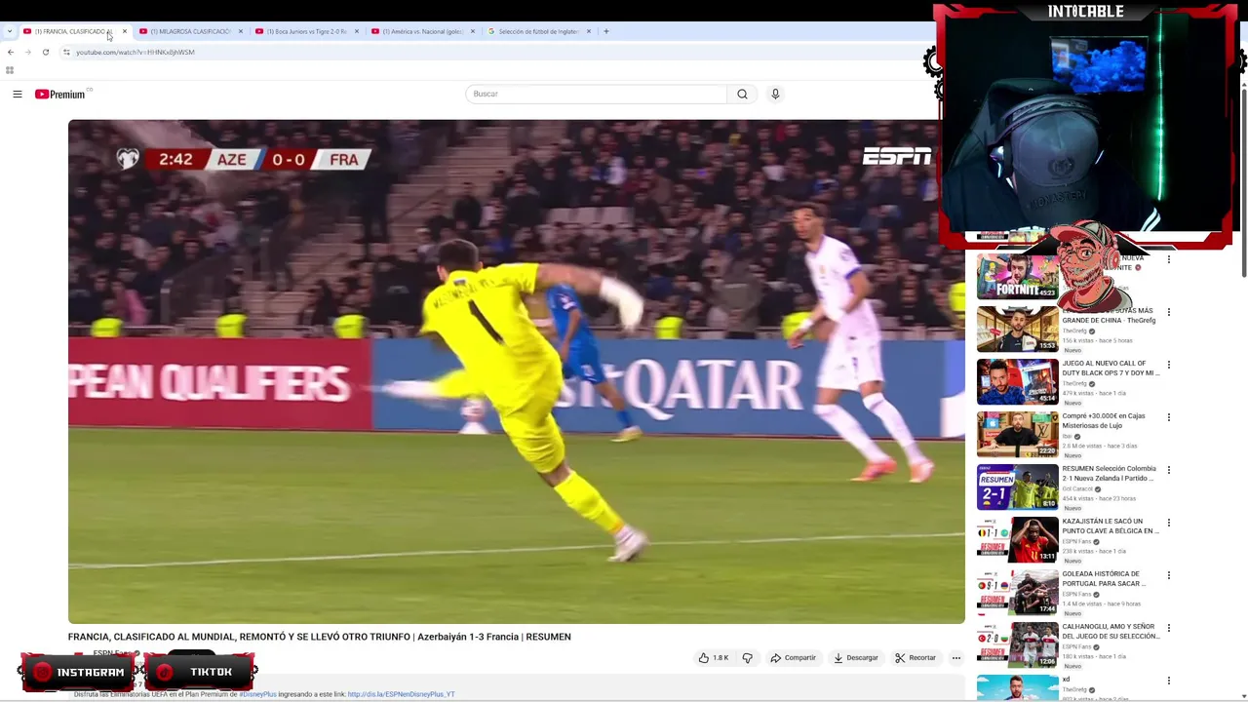Open the YouTube hamburger guide menu
Viewport: 1248px width, 702px height.
[17, 94]
